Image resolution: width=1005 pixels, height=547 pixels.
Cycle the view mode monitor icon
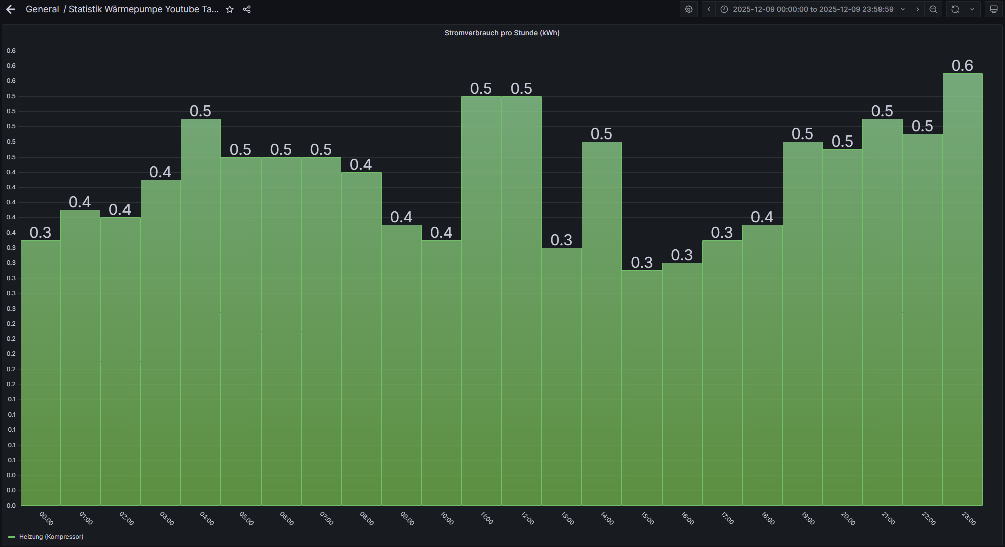click(x=993, y=9)
